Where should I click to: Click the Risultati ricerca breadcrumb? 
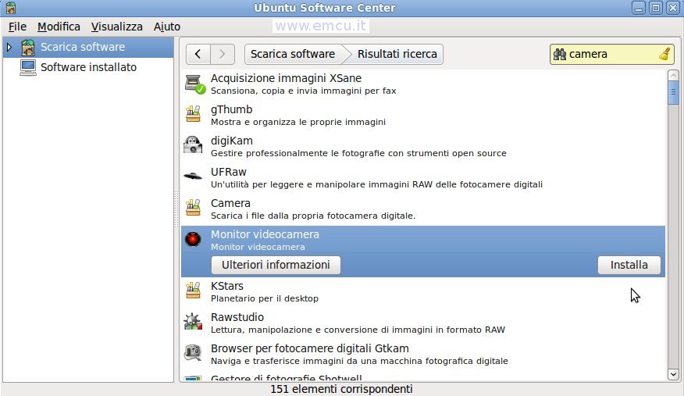click(x=397, y=54)
